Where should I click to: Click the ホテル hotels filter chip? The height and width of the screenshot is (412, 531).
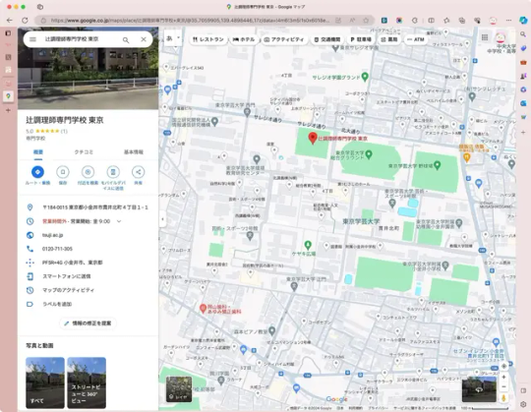(244, 39)
